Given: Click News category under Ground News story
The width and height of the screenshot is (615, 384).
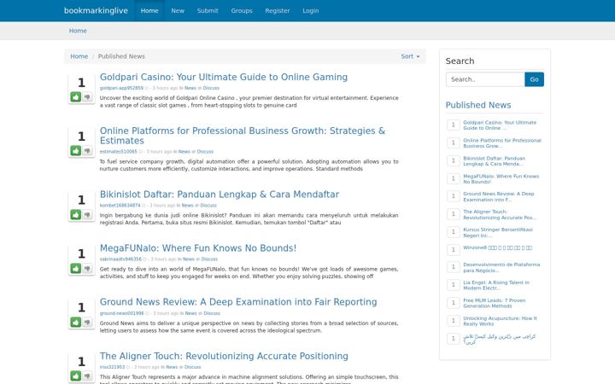Looking at the screenshot, I should (191, 313).
